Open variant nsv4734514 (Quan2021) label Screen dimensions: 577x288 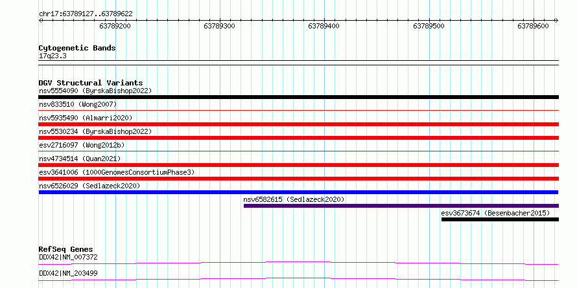[80, 159]
